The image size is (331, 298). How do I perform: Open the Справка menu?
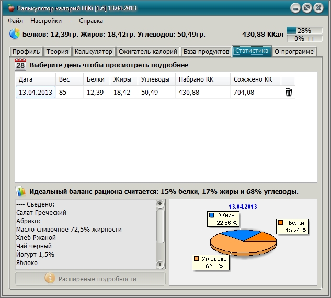91,21
